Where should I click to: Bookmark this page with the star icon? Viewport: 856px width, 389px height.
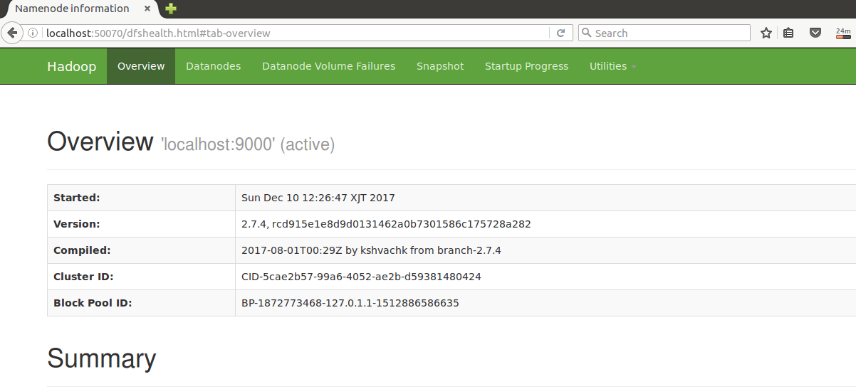point(766,33)
